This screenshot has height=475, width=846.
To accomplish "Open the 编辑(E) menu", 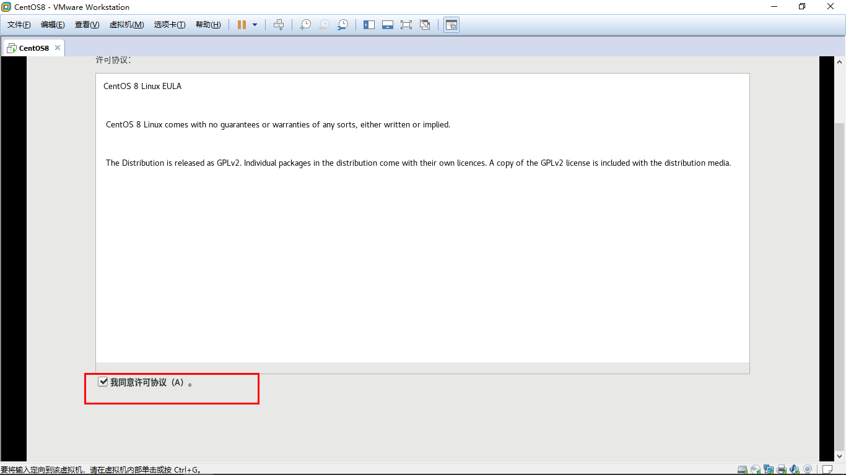I will click(x=53, y=25).
